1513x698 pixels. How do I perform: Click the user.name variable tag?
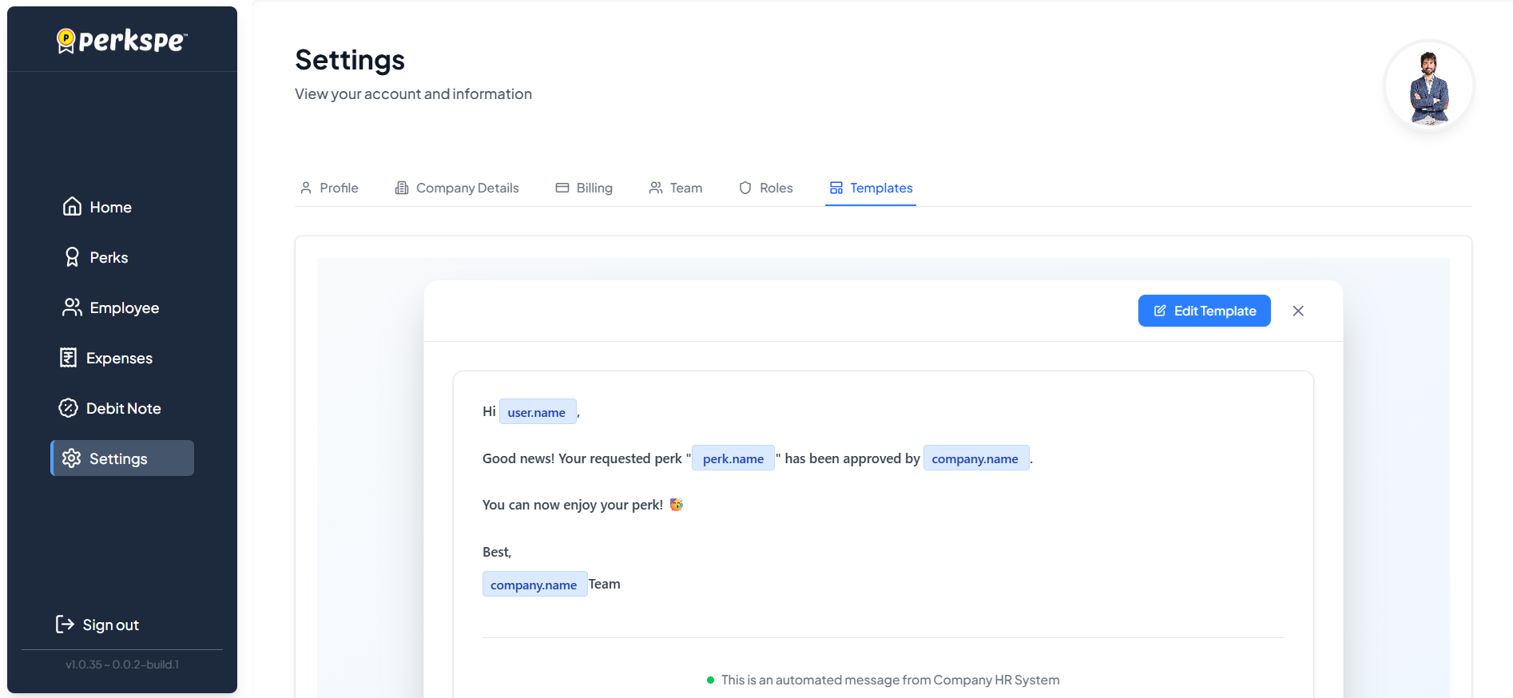click(x=537, y=412)
